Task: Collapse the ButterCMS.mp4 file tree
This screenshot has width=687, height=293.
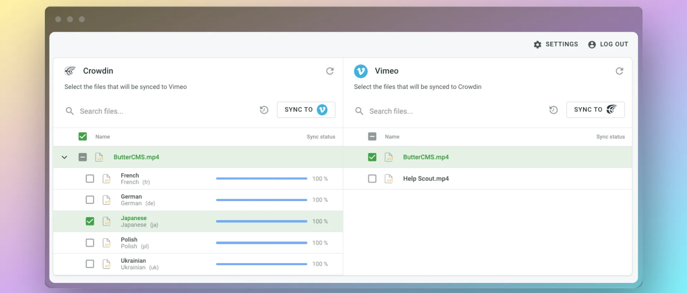Action: pos(64,157)
